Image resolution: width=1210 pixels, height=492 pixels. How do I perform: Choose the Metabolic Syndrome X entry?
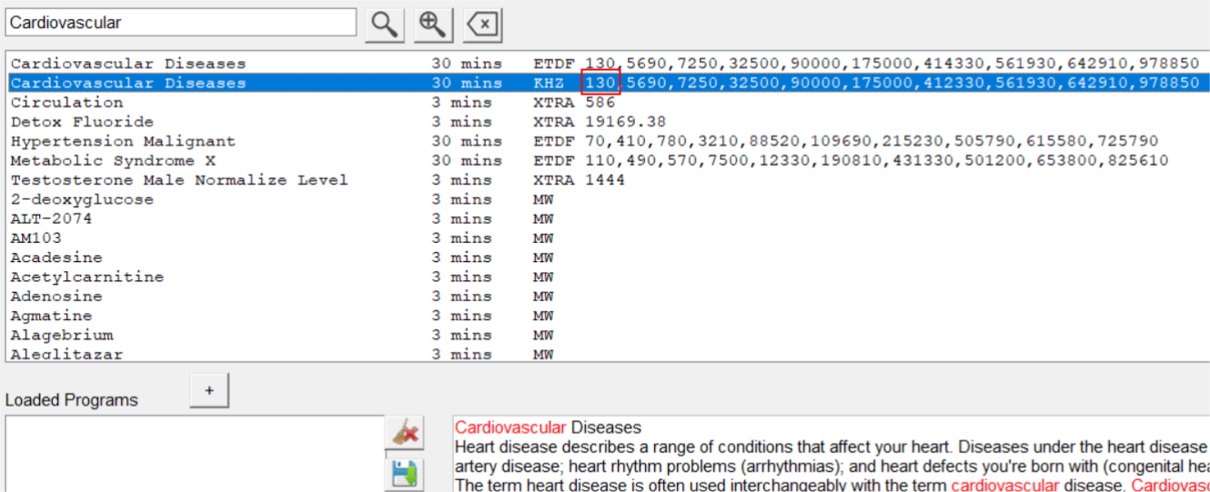[113, 161]
